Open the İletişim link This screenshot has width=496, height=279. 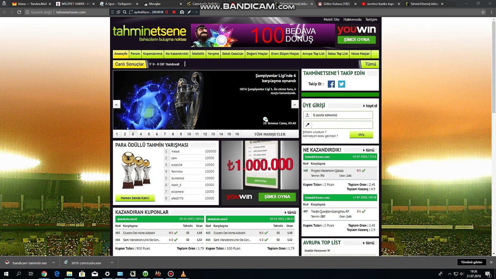coord(371,19)
